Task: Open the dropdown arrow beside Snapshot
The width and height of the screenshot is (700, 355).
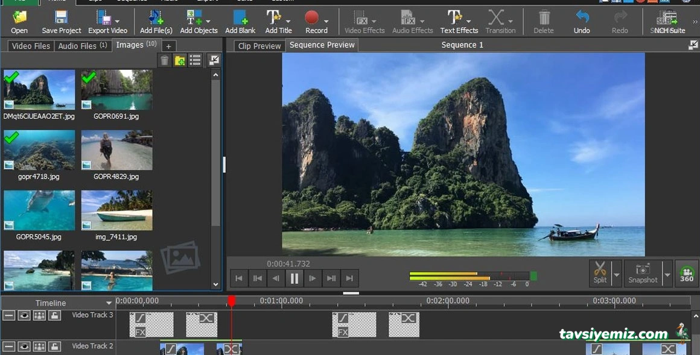Action: click(x=667, y=275)
